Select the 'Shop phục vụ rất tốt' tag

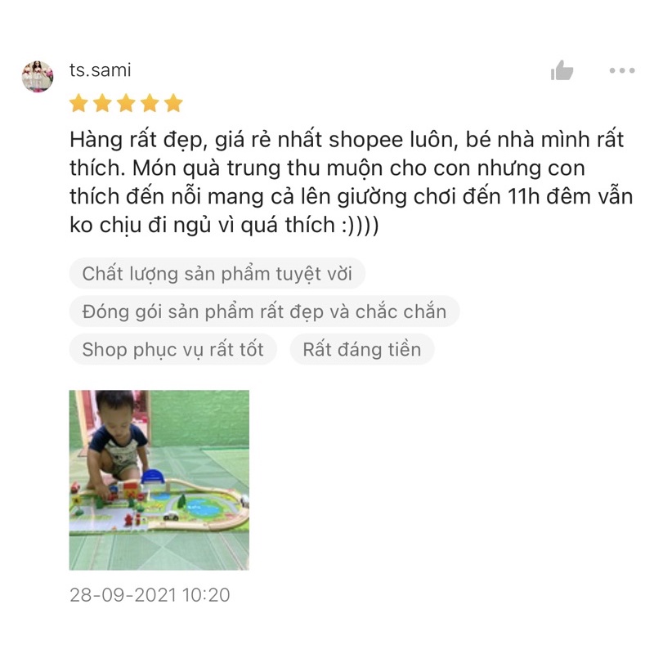coord(173,349)
